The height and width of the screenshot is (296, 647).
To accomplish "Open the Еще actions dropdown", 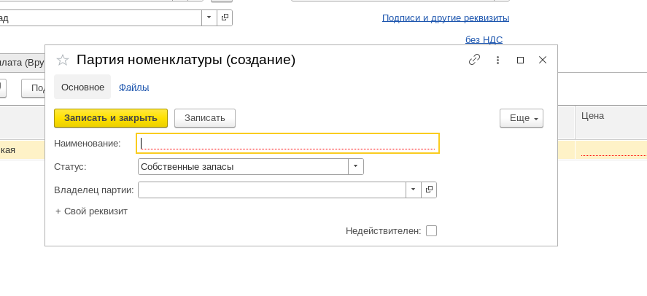I will (x=521, y=118).
